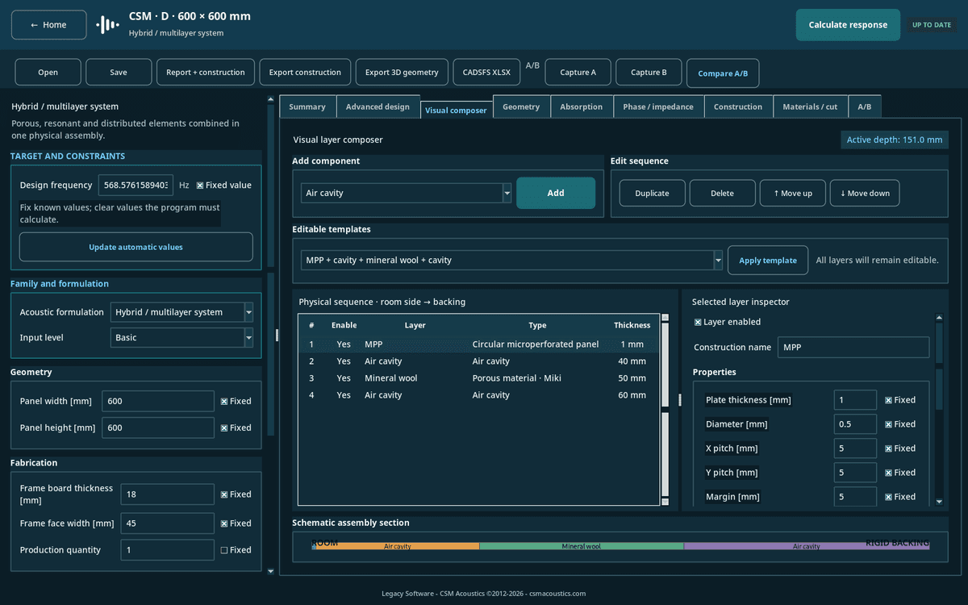Viewport: 968px width, 605px height.
Task: Switch to the Construction tab
Action: tap(738, 106)
